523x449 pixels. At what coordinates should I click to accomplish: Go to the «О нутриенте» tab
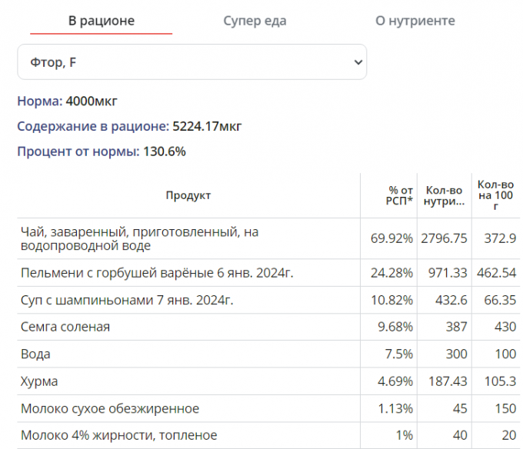click(415, 21)
